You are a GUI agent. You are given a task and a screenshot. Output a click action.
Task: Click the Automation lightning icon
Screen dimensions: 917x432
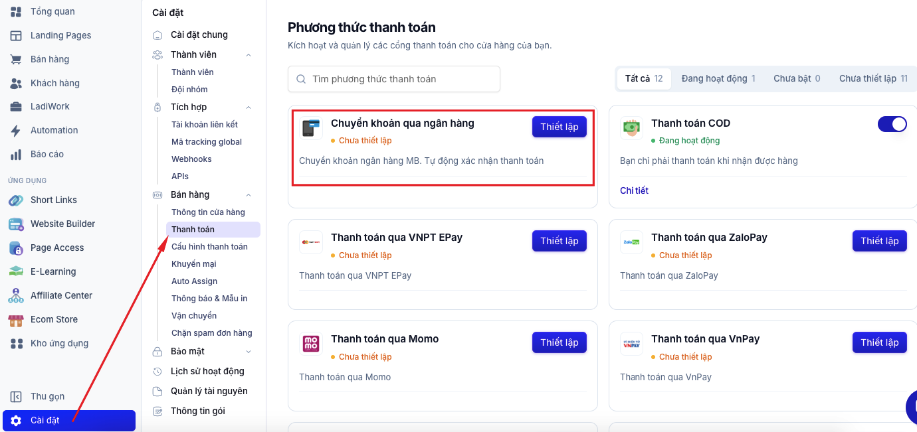pyautogui.click(x=16, y=131)
